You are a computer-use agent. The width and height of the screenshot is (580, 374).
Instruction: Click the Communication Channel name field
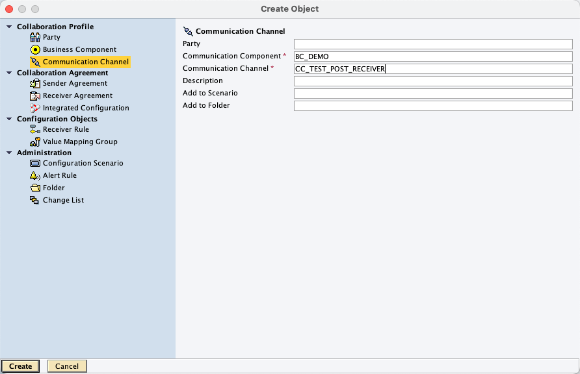click(433, 69)
